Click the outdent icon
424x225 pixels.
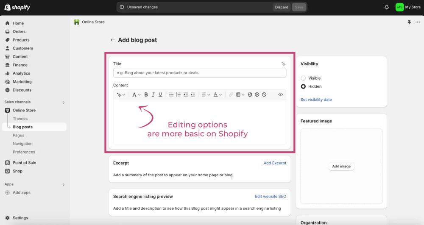pos(186,95)
